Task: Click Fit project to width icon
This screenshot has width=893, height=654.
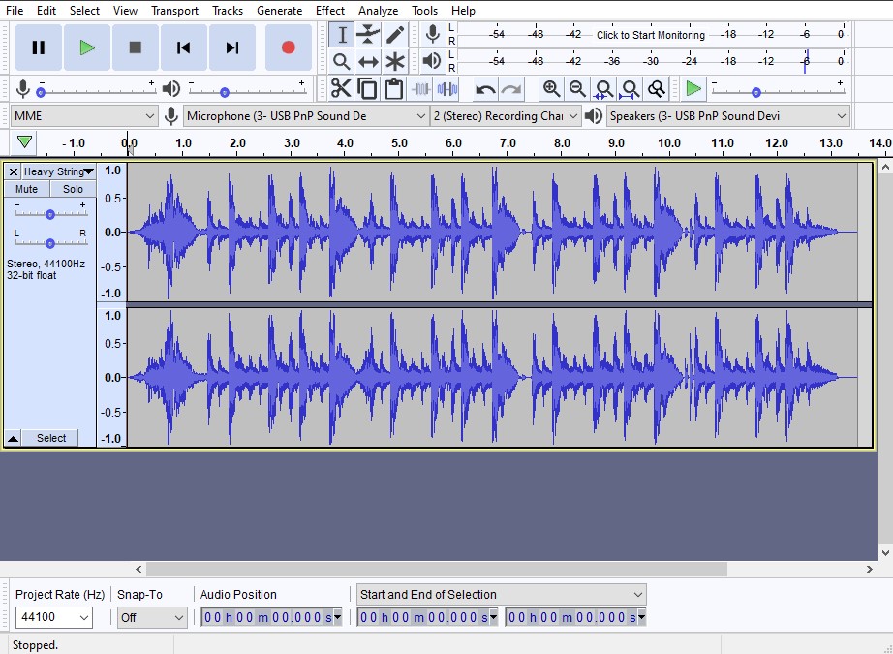Action: point(630,89)
